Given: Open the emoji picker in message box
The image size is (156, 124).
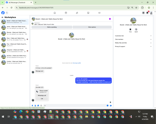Looking at the screenshot, I should [108, 105].
